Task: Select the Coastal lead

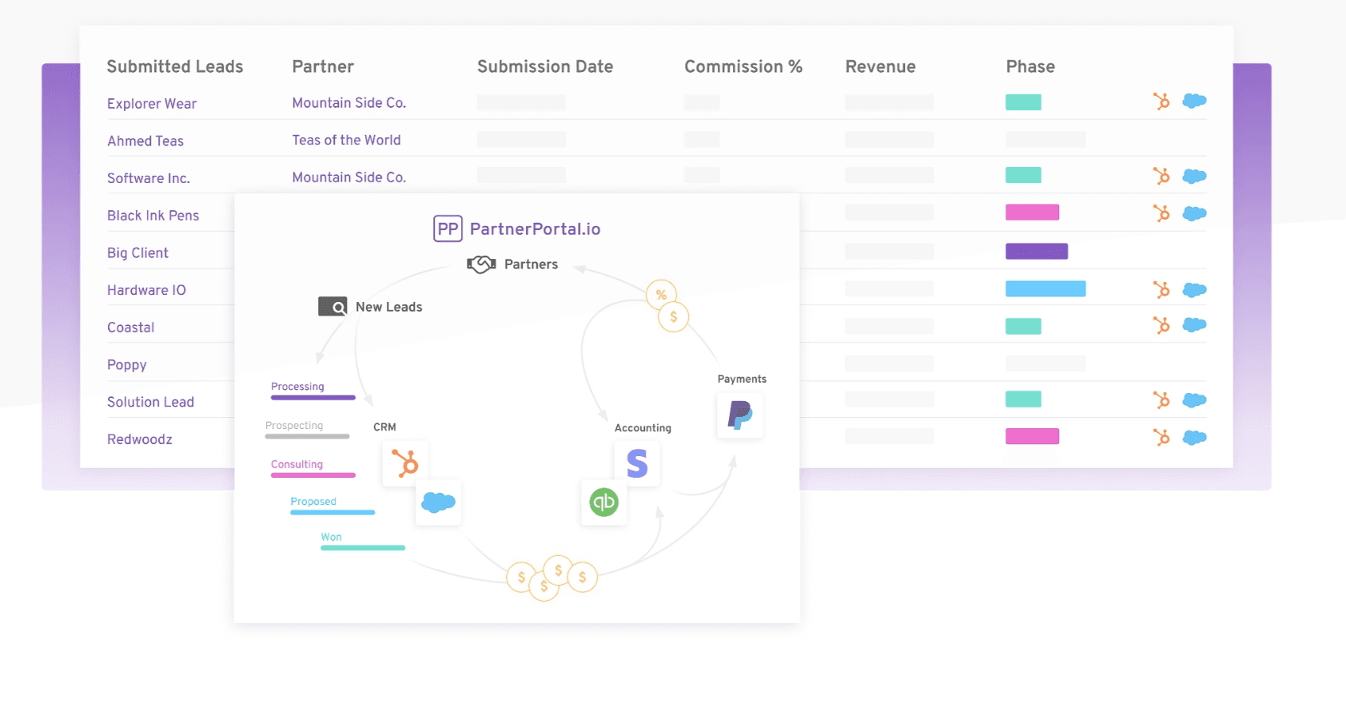Action: 131,328
